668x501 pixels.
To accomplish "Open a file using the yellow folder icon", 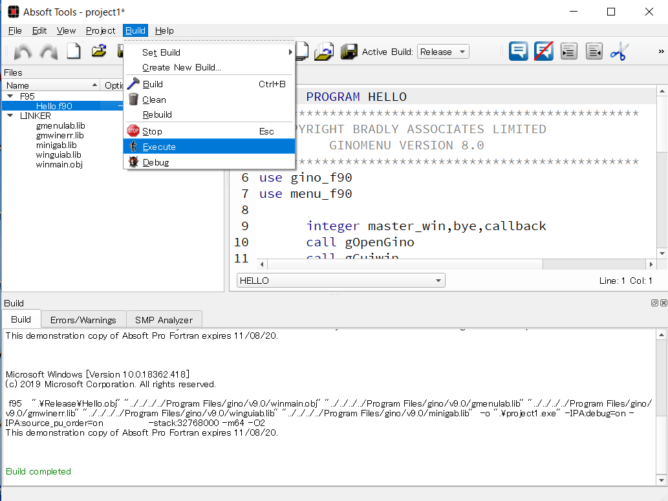I will [x=99, y=52].
